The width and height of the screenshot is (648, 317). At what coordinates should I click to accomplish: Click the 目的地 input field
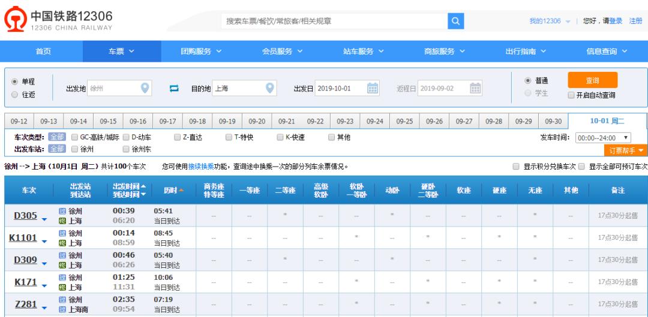244,88
